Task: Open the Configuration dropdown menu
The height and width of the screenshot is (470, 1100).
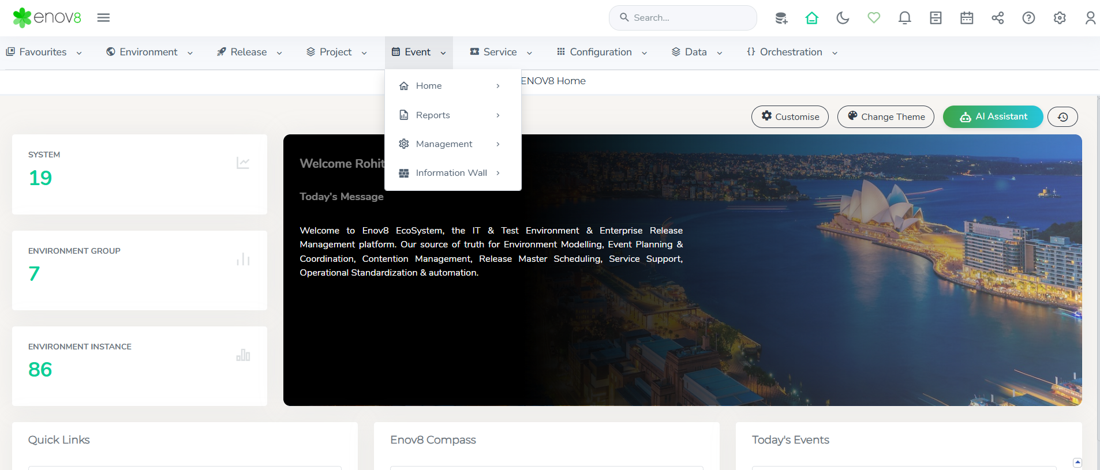Action: click(601, 52)
